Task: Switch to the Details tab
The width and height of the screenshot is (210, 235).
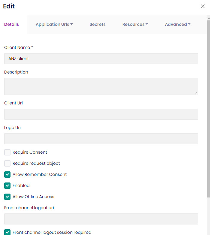Action: pyautogui.click(x=12, y=24)
